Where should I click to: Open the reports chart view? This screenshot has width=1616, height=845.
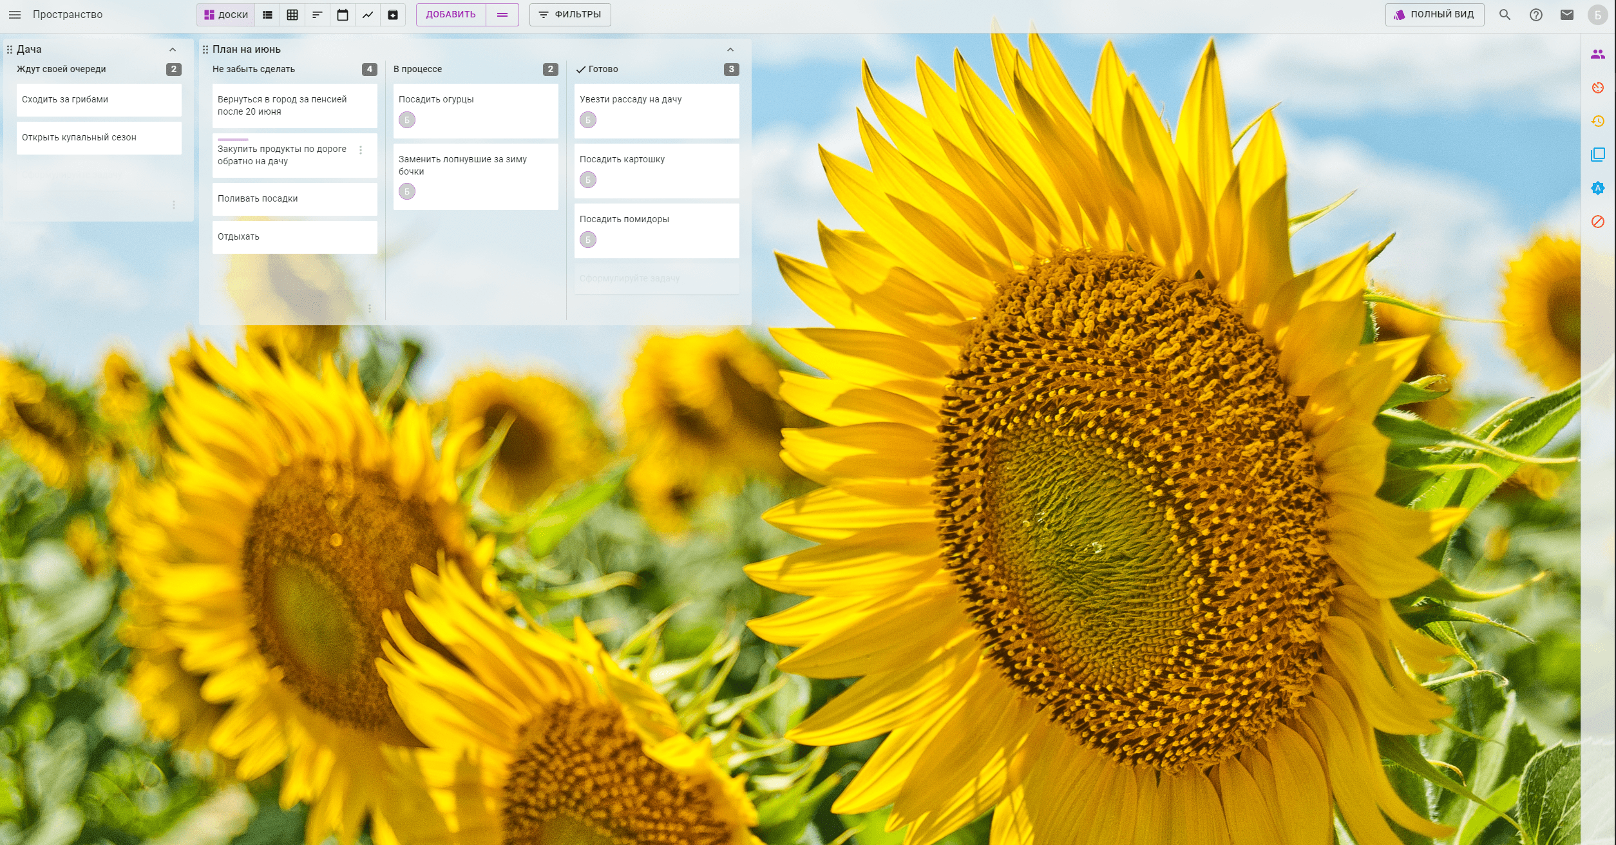click(x=368, y=14)
